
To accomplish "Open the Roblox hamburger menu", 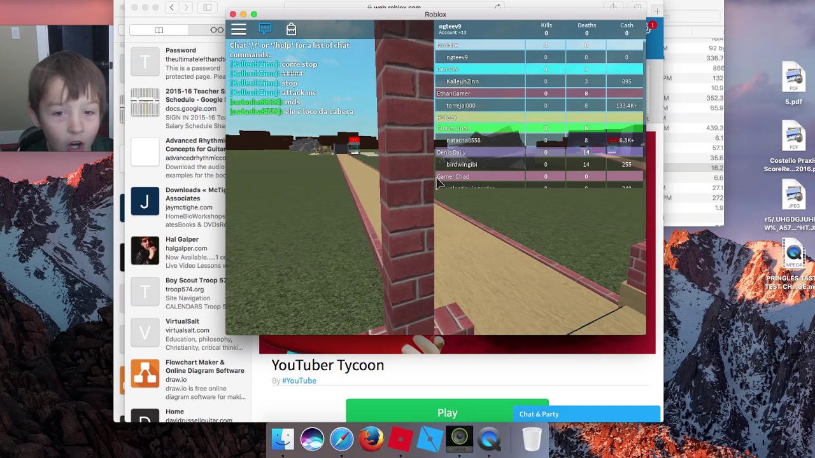I will (239, 29).
